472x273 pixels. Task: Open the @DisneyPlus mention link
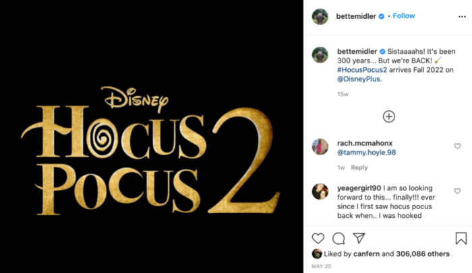pos(359,79)
